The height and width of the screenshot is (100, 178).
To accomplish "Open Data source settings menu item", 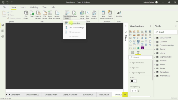I will point(75,27).
